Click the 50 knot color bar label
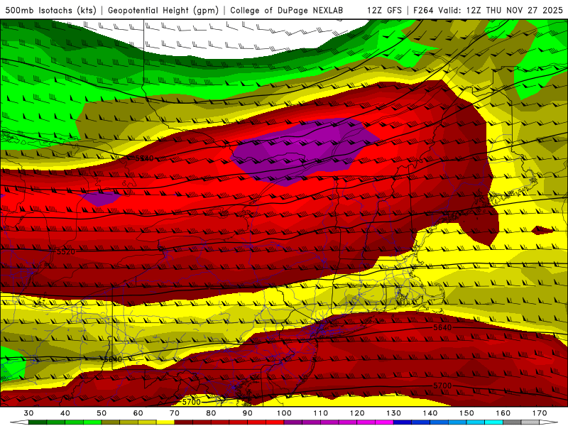568x426 pixels. tap(102, 413)
